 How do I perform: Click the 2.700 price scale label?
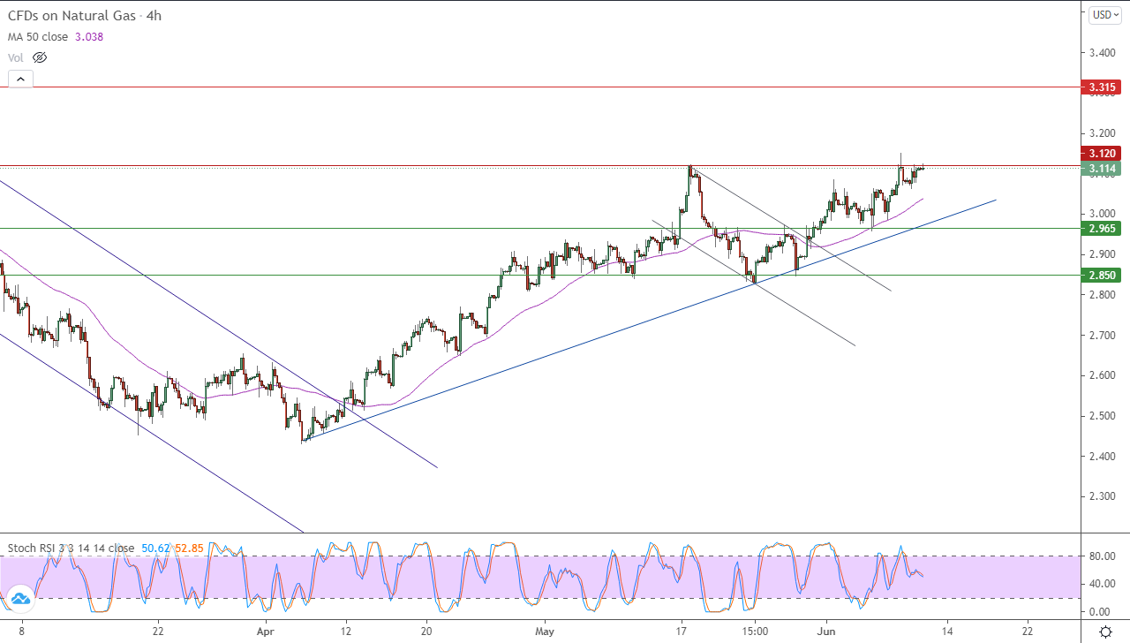pyautogui.click(x=1101, y=336)
